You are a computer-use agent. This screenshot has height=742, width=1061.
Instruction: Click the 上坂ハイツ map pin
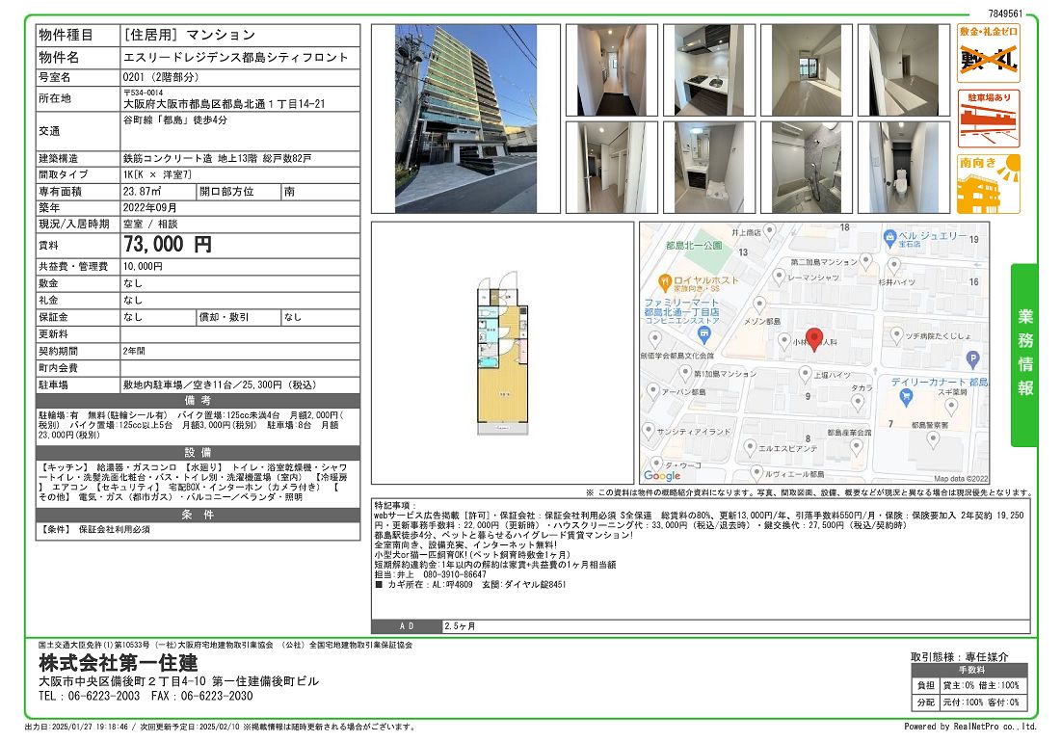(806, 373)
